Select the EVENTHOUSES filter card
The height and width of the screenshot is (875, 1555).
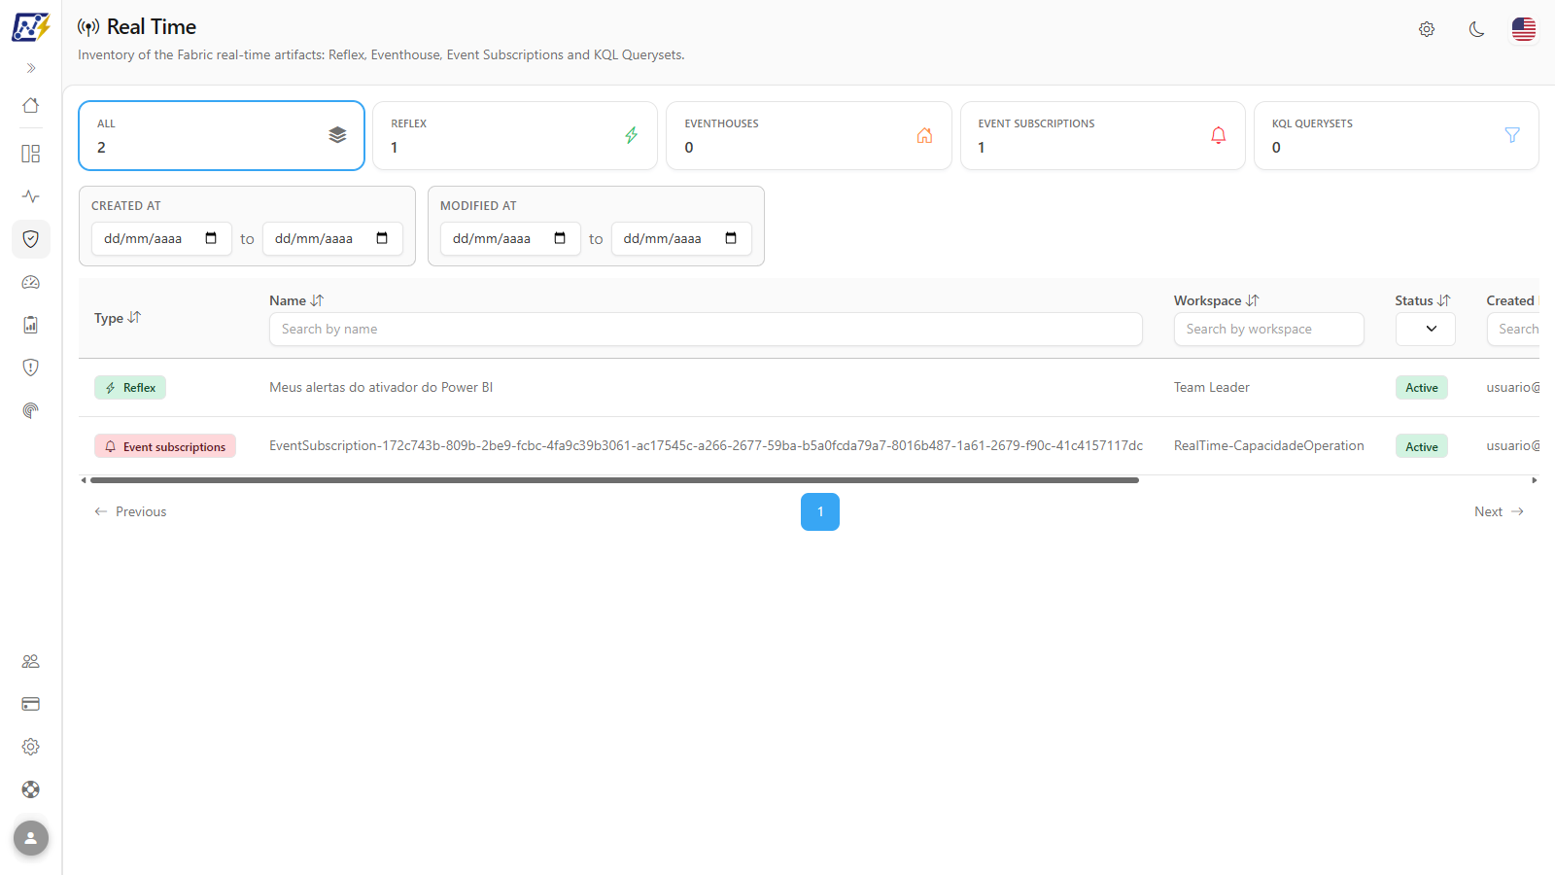click(809, 135)
